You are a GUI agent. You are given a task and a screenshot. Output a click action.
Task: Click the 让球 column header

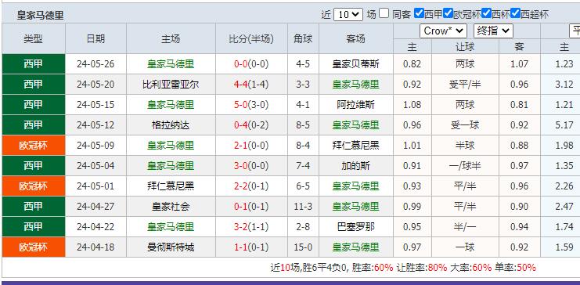pos(465,47)
